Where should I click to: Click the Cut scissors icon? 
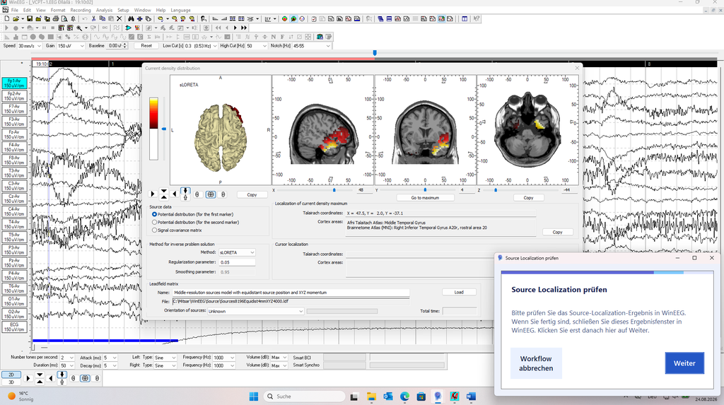(x=93, y=19)
